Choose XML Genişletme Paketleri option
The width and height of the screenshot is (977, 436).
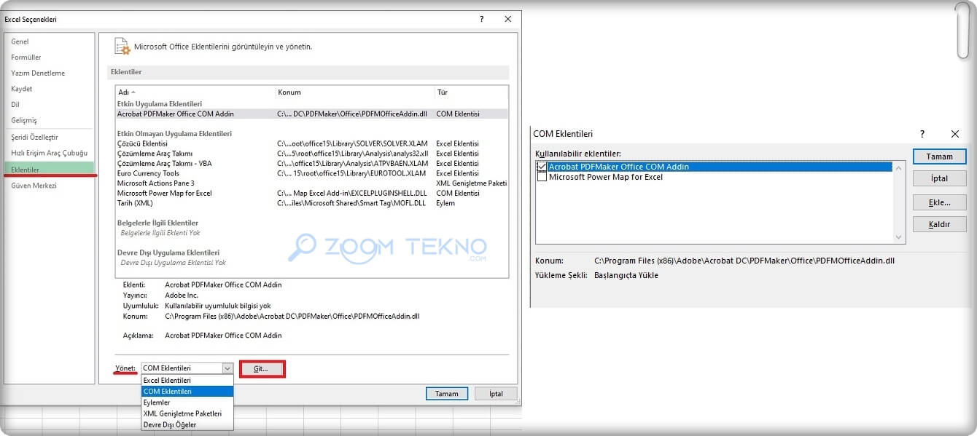(x=187, y=413)
